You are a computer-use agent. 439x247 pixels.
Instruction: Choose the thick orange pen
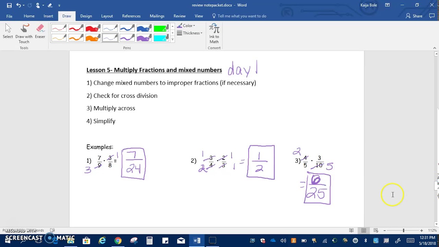point(76,38)
